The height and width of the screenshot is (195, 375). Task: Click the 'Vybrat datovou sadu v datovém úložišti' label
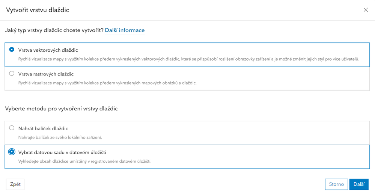pyautogui.click(x=62, y=153)
